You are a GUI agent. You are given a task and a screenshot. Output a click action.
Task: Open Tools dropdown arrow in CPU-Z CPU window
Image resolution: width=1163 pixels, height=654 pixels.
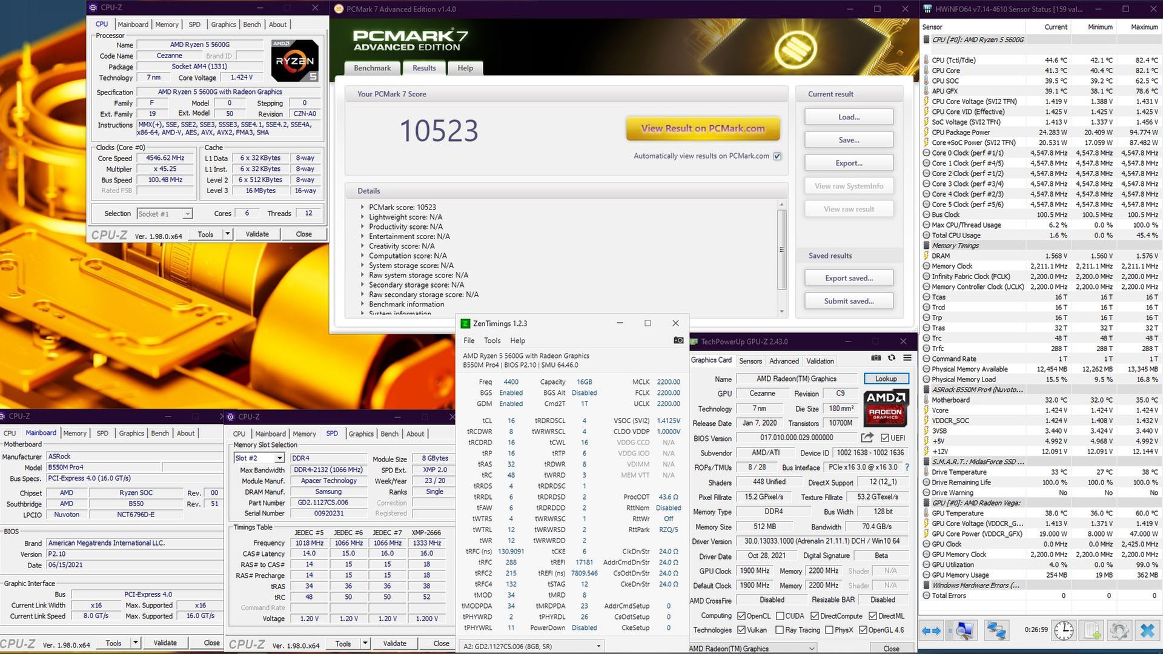tap(228, 234)
